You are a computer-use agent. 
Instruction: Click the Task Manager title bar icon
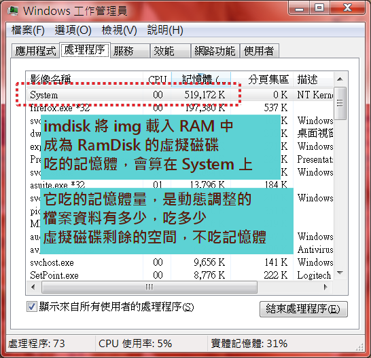[x=13, y=11]
